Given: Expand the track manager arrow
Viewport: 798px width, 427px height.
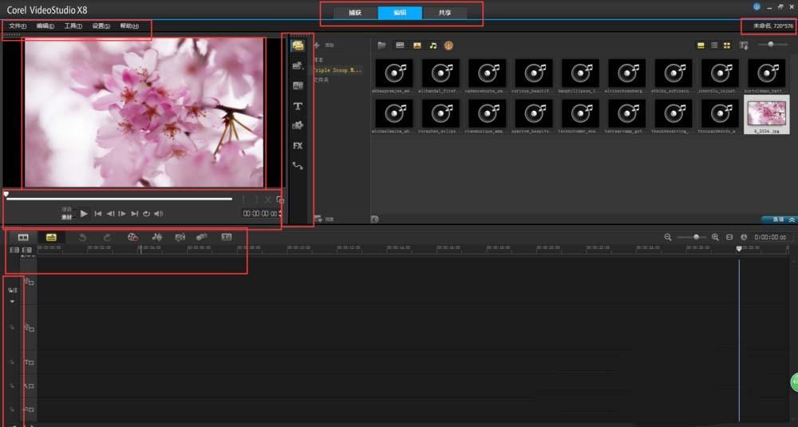Looking at the screenshot, I should tap(12, 302).
